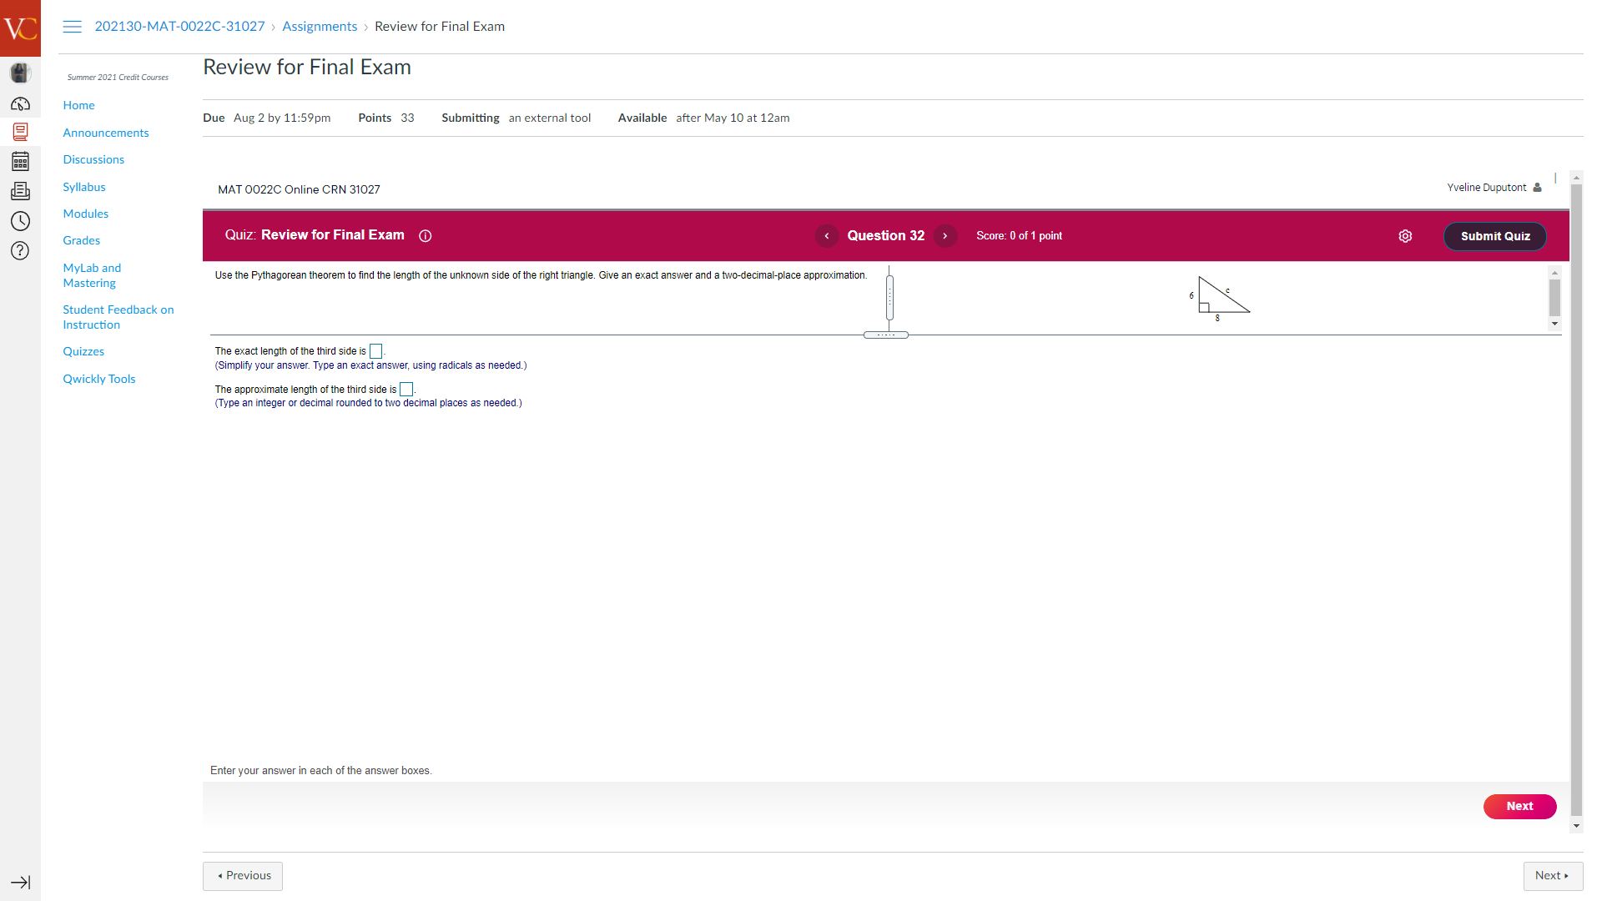
Task: Click the Dashboard icon in global sidebar
Action: [20, 104]
